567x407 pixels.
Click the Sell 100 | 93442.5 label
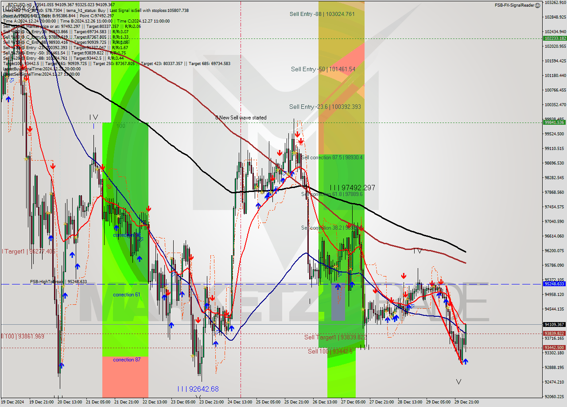[330, 351]
